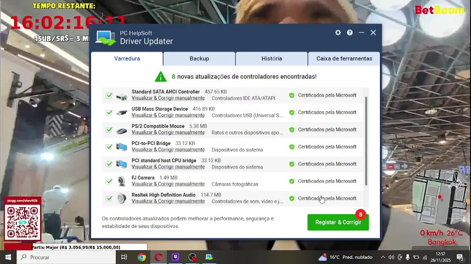Open the Windows Start menu
Image resolution: width=471 pixels, height=264 pixels.
8,257
